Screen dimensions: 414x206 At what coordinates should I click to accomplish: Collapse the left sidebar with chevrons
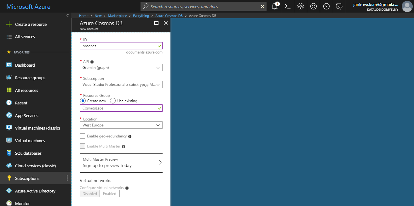[67, 15]
